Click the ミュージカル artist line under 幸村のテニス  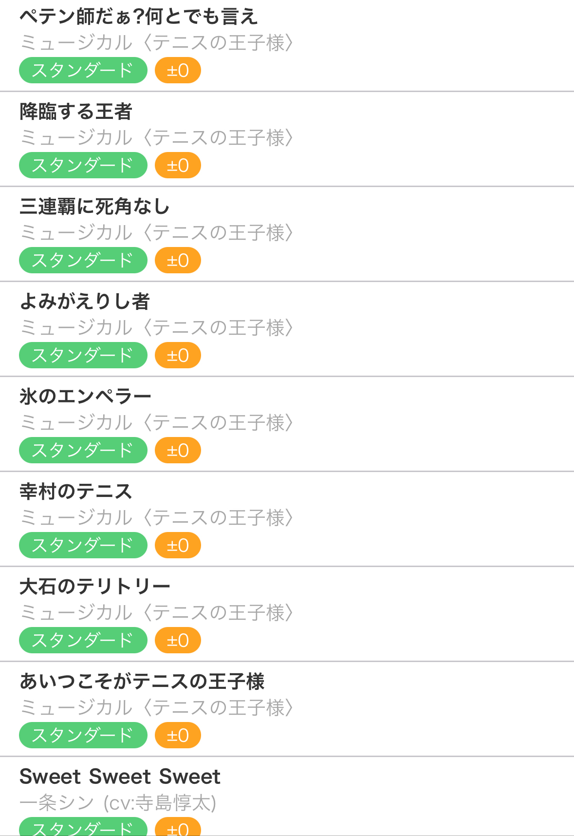coord(157,518)
